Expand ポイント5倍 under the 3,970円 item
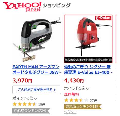 click(x=25, y=98)
